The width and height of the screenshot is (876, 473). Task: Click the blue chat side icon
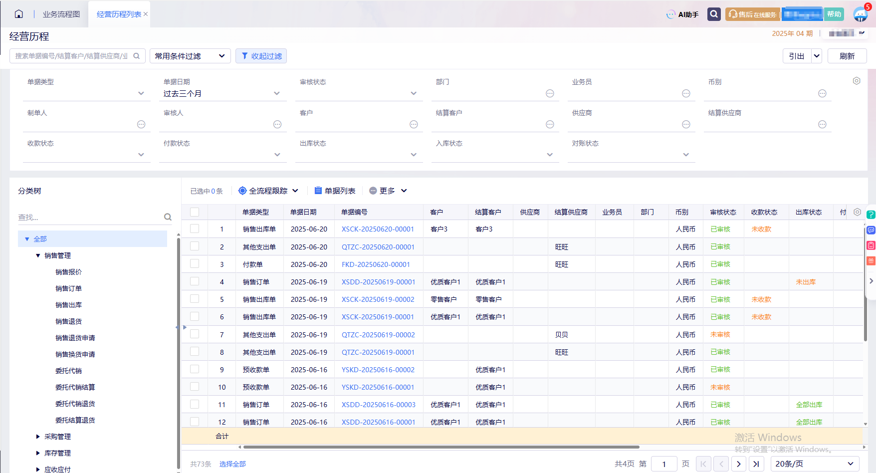pyautogui.click(x=871, y=230)
